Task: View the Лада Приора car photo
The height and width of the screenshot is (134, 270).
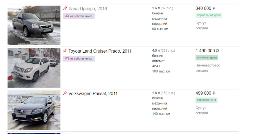Action: 34,25
